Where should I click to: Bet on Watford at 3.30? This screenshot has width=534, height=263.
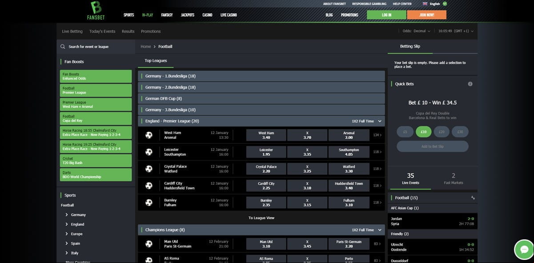pos(349,169)
